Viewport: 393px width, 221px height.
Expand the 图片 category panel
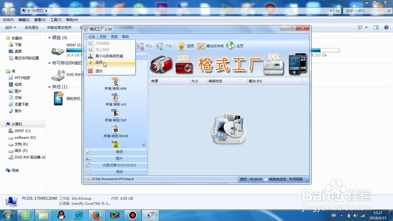pyautogui.click(x=116, y=158)
